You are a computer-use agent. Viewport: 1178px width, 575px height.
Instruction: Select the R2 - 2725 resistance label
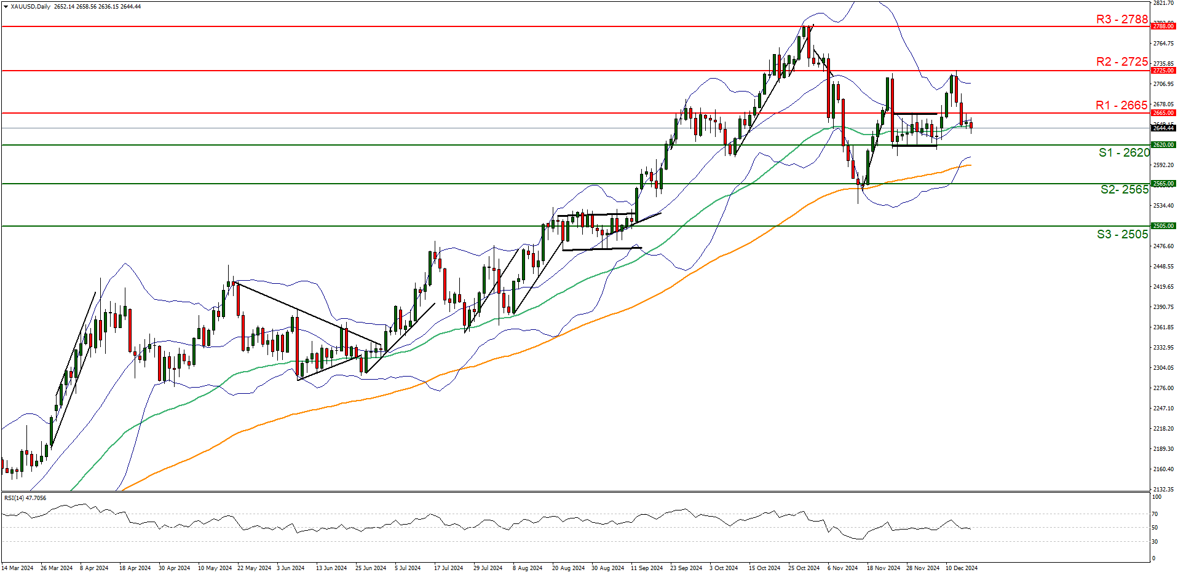coord(1122,61)
